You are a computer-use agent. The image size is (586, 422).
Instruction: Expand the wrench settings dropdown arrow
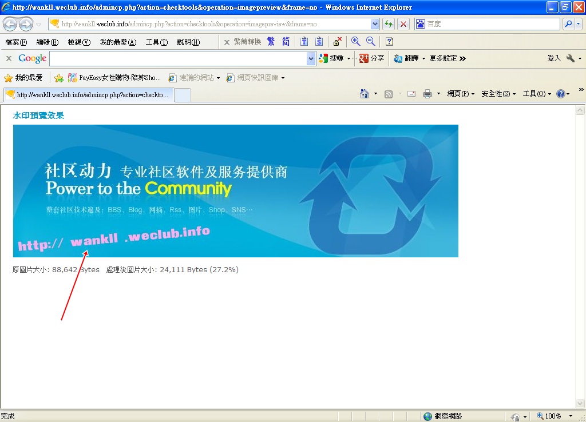coord(580,59)
